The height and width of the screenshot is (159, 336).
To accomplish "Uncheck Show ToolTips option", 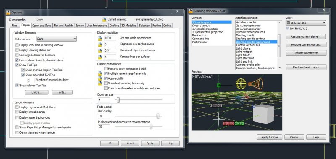I will pyautogui.click(x=17, y=65).
